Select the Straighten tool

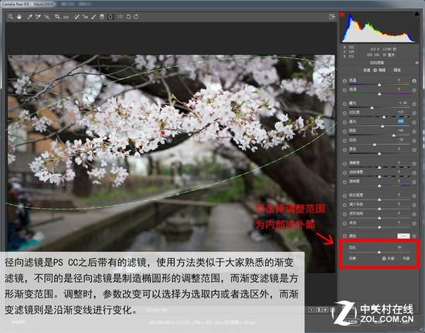(66, 17)
